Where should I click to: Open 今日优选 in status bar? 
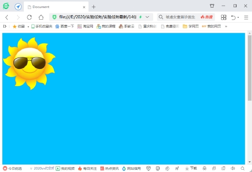13,168
